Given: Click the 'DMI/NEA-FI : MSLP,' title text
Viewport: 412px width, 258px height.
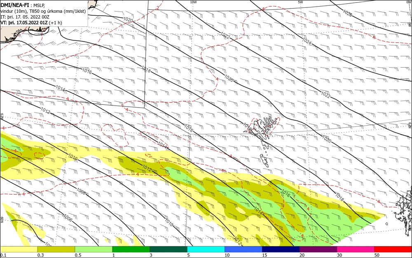Looking at the screenshot, I should coord(23,5).
